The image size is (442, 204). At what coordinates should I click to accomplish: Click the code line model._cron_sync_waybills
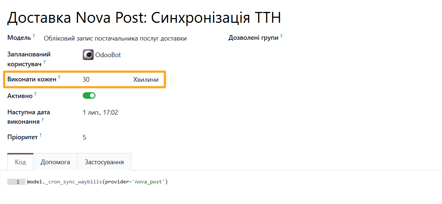(98, 182)
